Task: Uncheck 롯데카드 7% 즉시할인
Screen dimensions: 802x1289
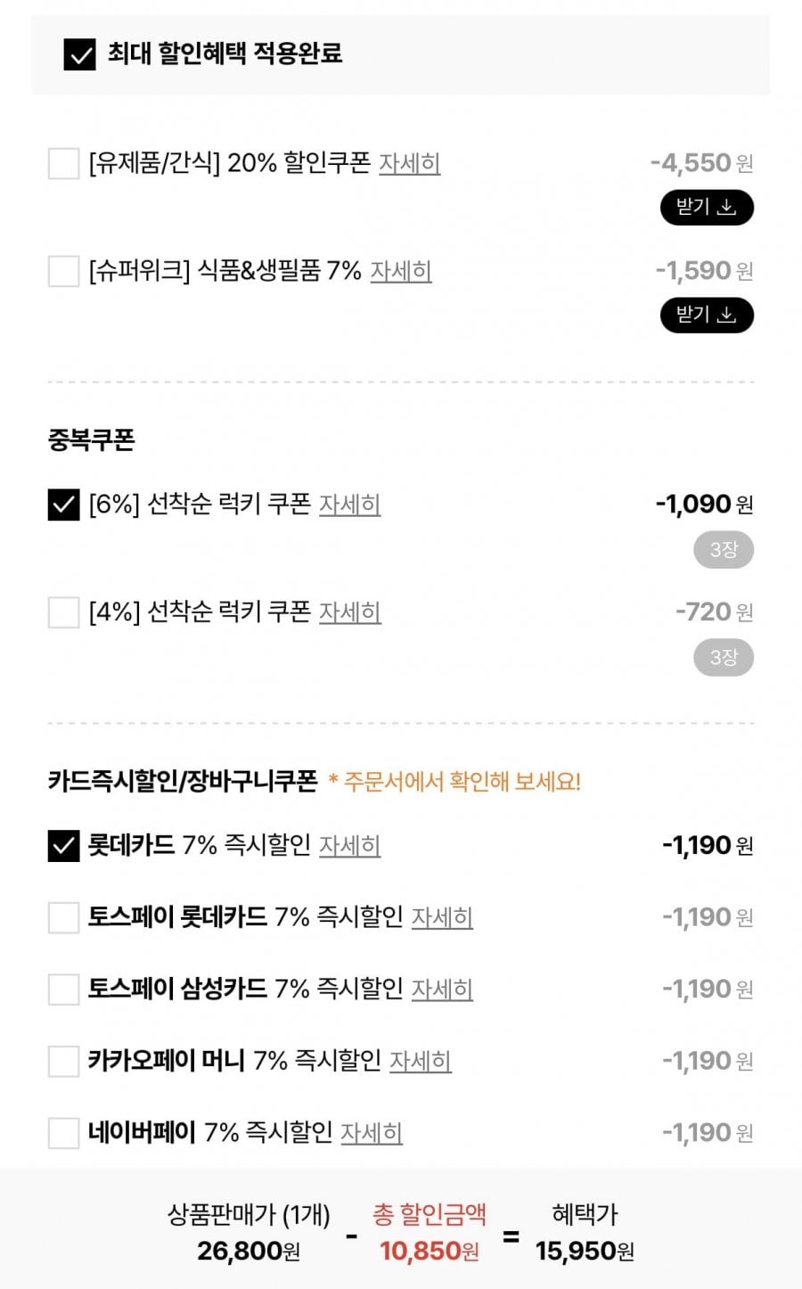Action: [63, 846]
